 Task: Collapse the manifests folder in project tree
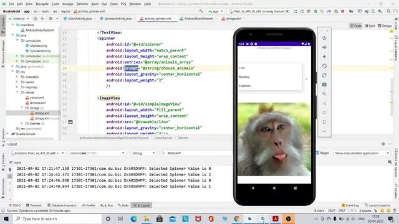point(12,25)
